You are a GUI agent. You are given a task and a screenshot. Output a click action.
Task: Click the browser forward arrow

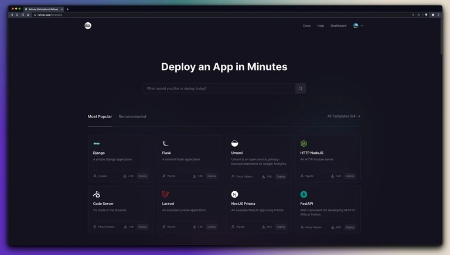17,15
